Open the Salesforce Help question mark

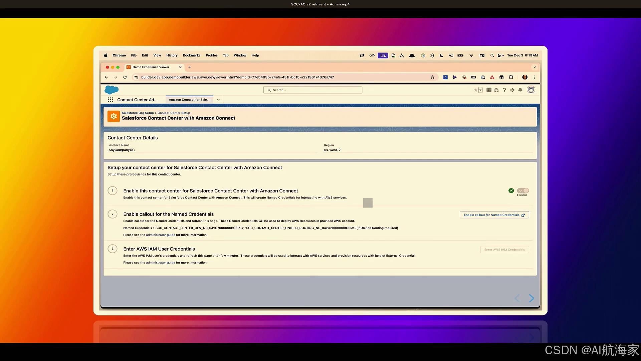[504, 90]
